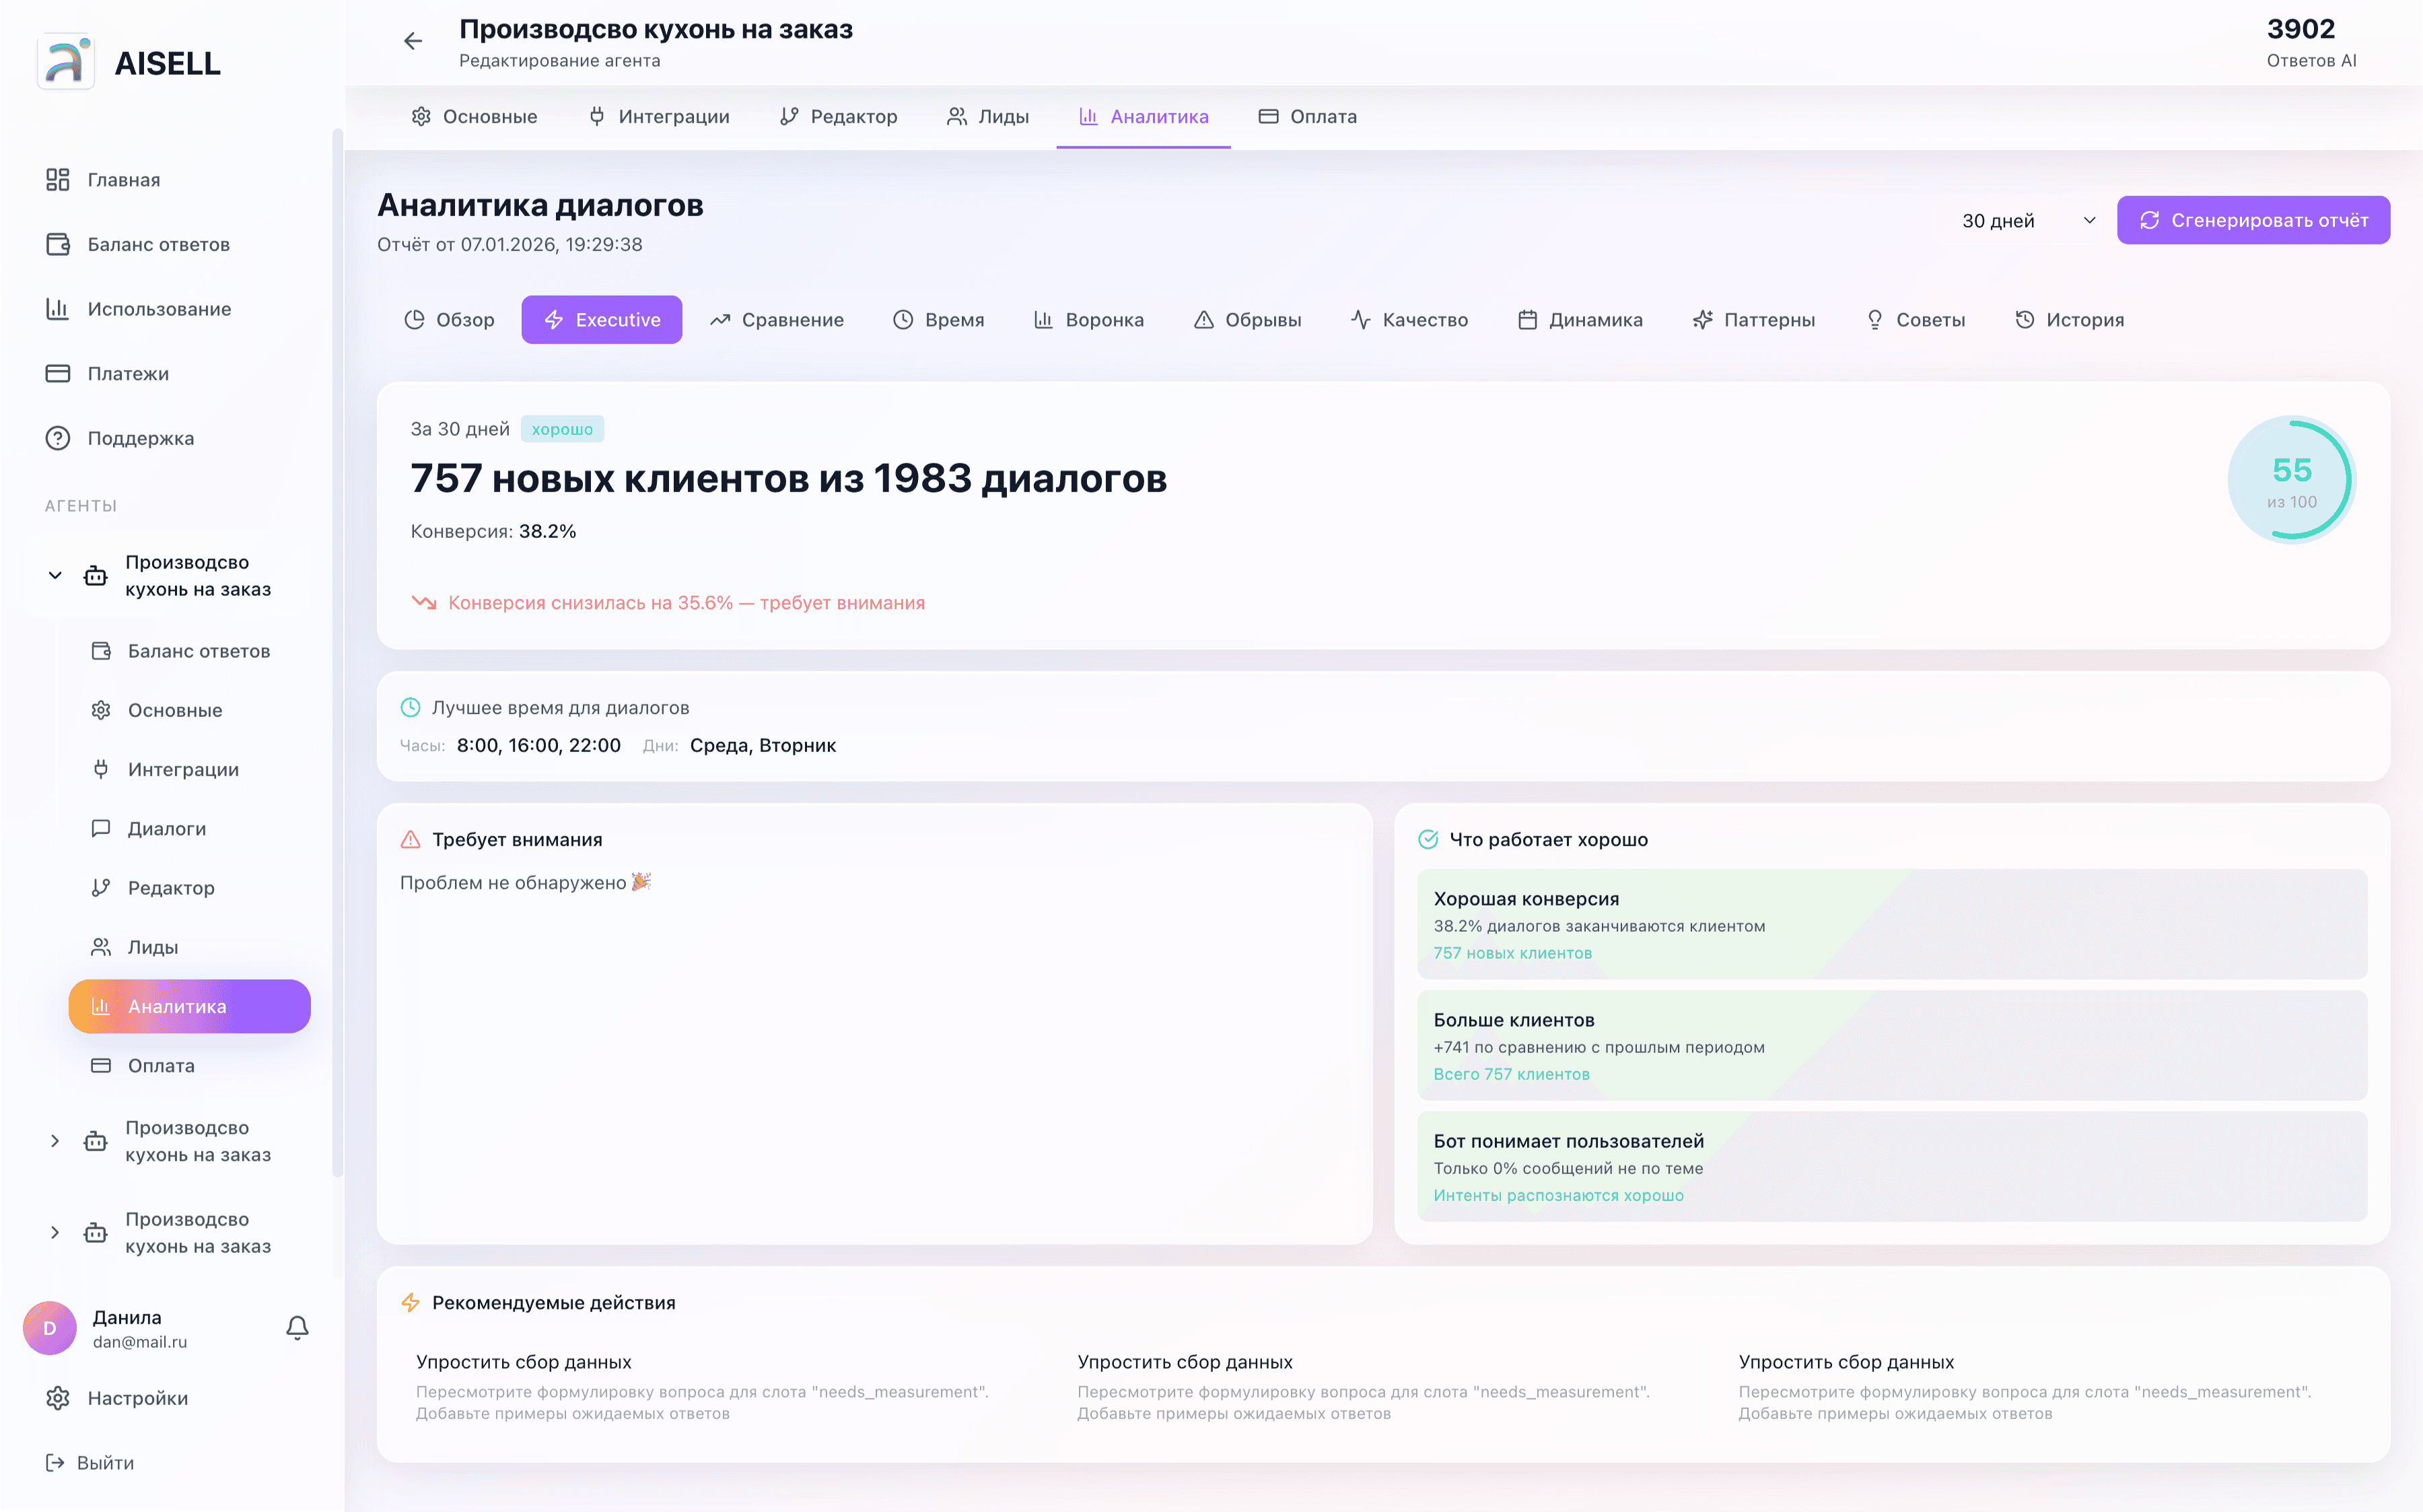Click the Настройки gear icon
The width and height of the screenshot is (2423, 1512).
click(57, 1397)
